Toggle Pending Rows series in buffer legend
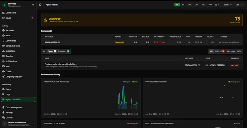This screenshot has width=247, height=128. (234, 82)
